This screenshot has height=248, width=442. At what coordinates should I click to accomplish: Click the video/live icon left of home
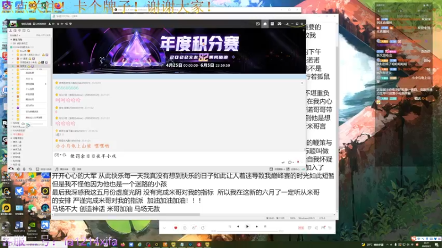point(257,24)
